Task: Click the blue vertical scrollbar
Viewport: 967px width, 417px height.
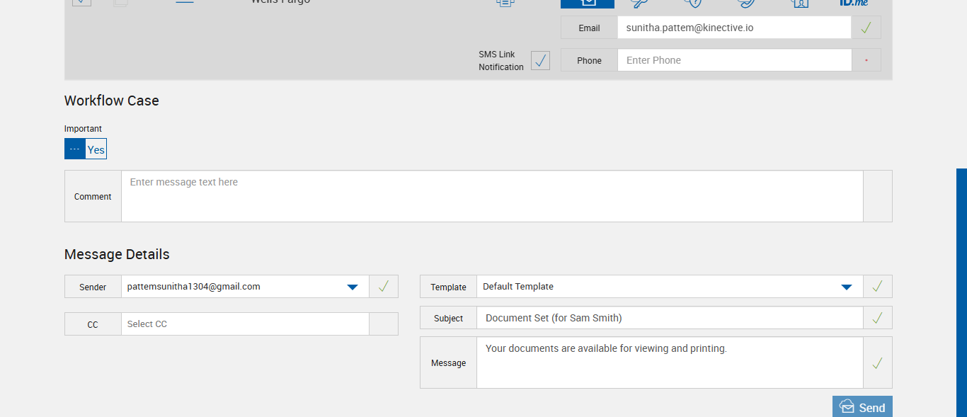Action: (x=961, y=290)
